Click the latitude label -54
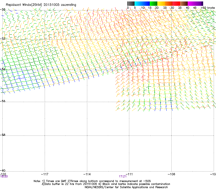 coord(3,69)
